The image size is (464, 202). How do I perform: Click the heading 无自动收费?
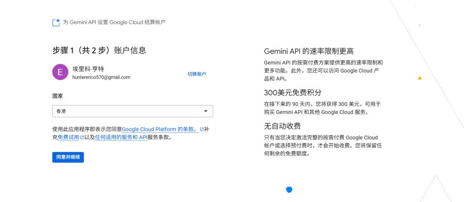click(x=282, y=127)
